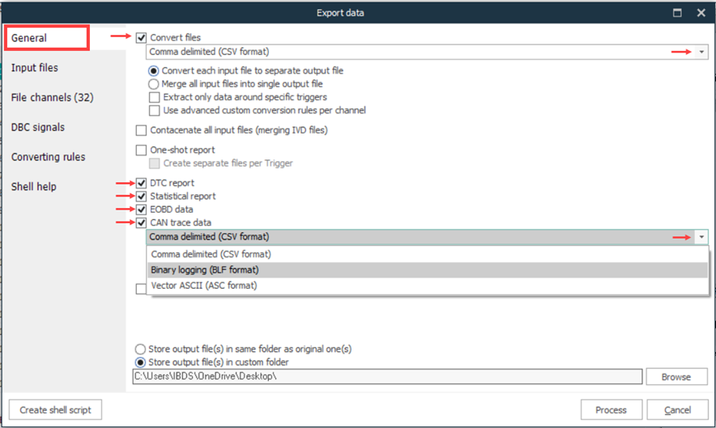Choose Comma delimited (CSV format) from list
The image size is (716, 428).
coord(428,254)
